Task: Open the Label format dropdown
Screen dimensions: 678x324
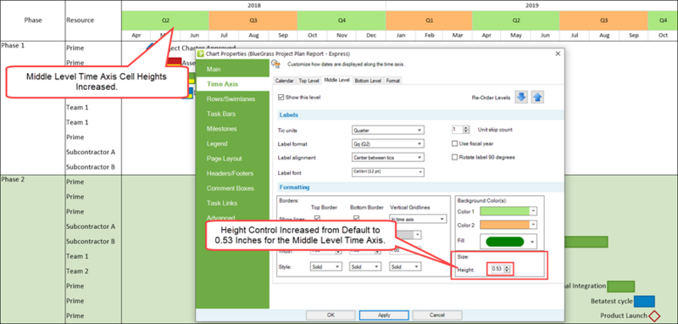Action: (388, 143)
